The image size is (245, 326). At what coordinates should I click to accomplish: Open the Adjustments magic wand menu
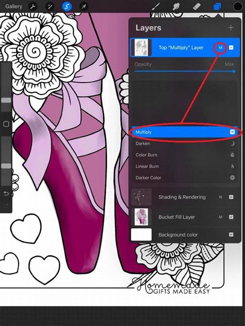[50, 6]
